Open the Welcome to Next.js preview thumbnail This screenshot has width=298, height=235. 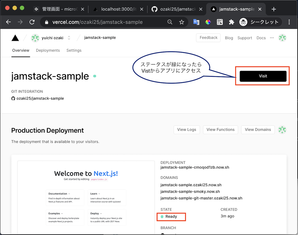(86, 197)
